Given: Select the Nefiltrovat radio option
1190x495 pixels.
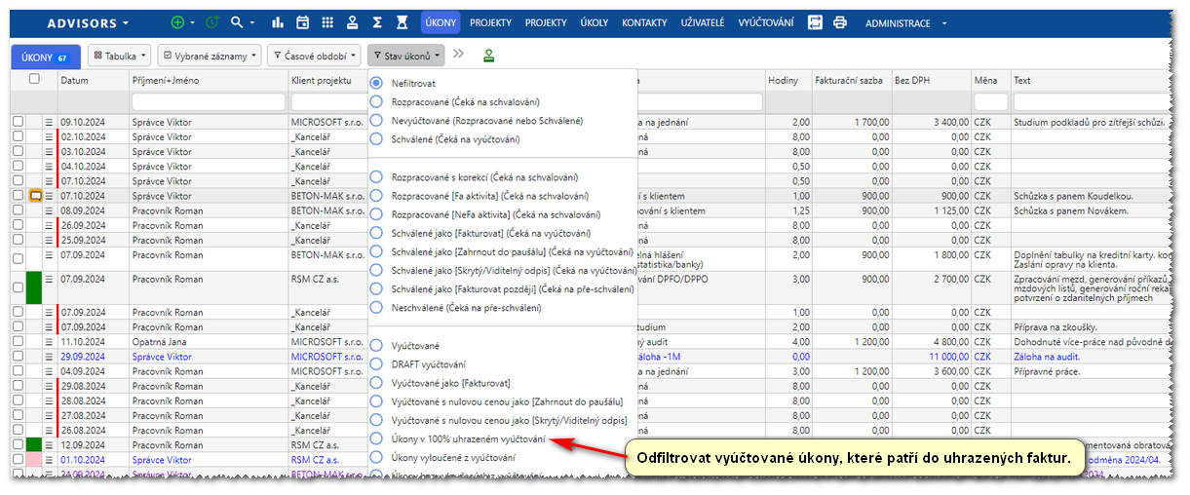Looking at the screenshot, I should tap(376, 84).
